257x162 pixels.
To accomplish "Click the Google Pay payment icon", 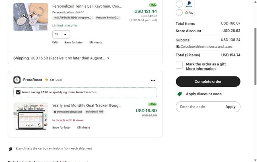I will (x=189, y=13).
